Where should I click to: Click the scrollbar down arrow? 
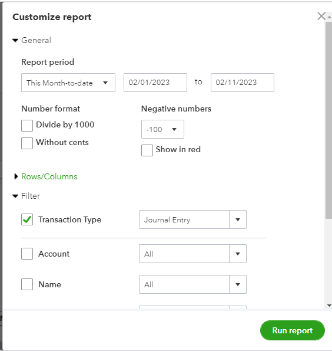tap(329, 306)
